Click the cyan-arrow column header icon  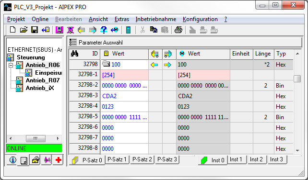(168, 54)
